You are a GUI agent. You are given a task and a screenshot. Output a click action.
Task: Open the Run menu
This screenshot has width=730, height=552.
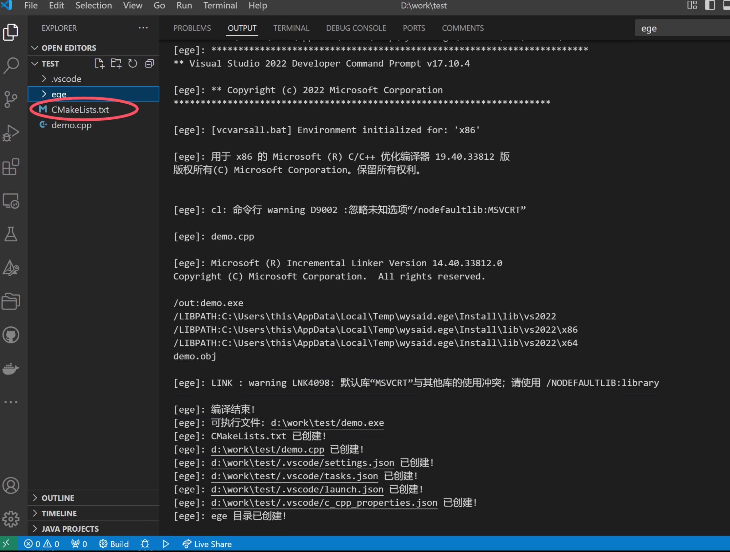[184, 5]
